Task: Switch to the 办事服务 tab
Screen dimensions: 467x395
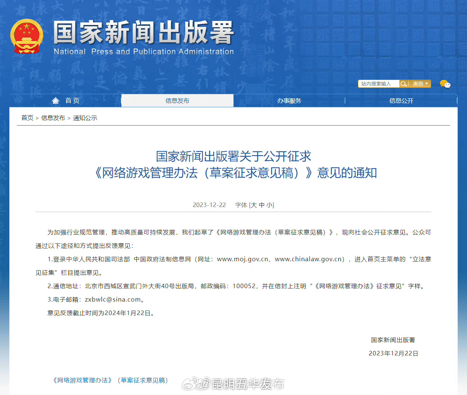Action: tap(290, 101)
